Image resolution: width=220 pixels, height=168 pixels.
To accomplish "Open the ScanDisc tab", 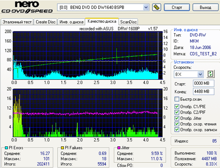I will [x=128, y=22].
